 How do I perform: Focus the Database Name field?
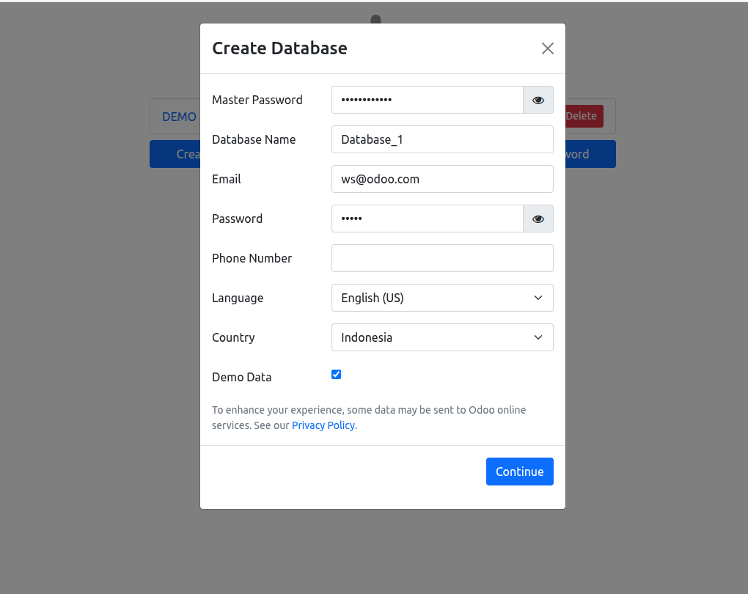pos(441,139)
